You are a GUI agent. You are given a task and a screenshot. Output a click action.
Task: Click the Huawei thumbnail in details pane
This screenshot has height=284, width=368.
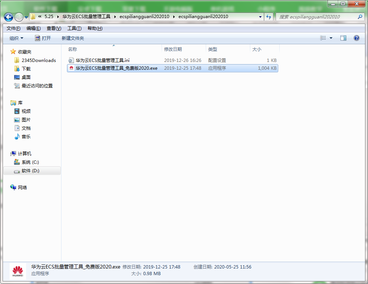18,271
